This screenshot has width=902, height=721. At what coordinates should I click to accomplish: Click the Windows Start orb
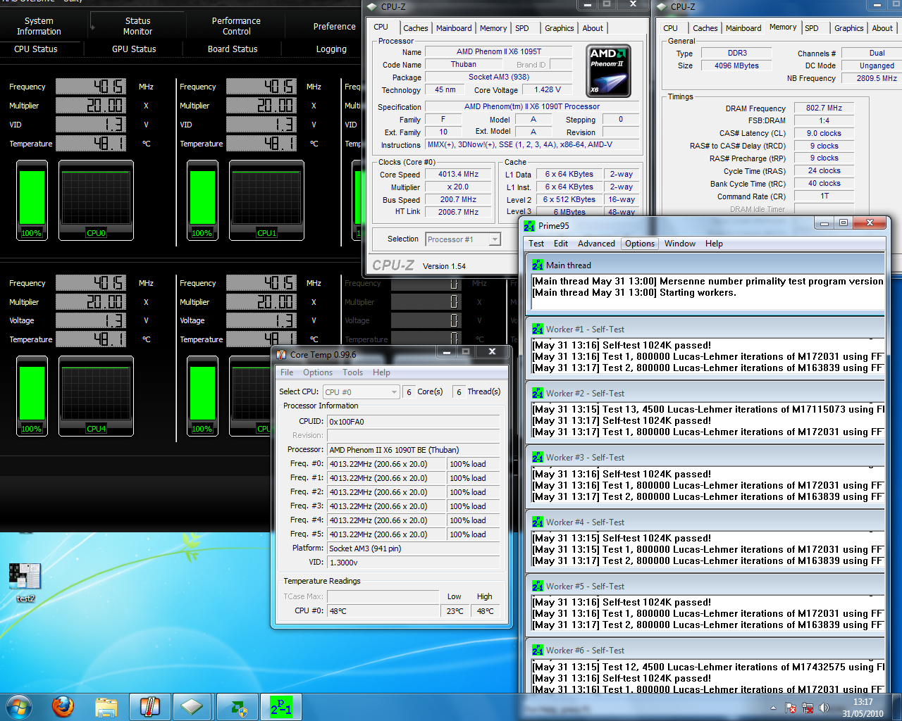tap(18, 706)
